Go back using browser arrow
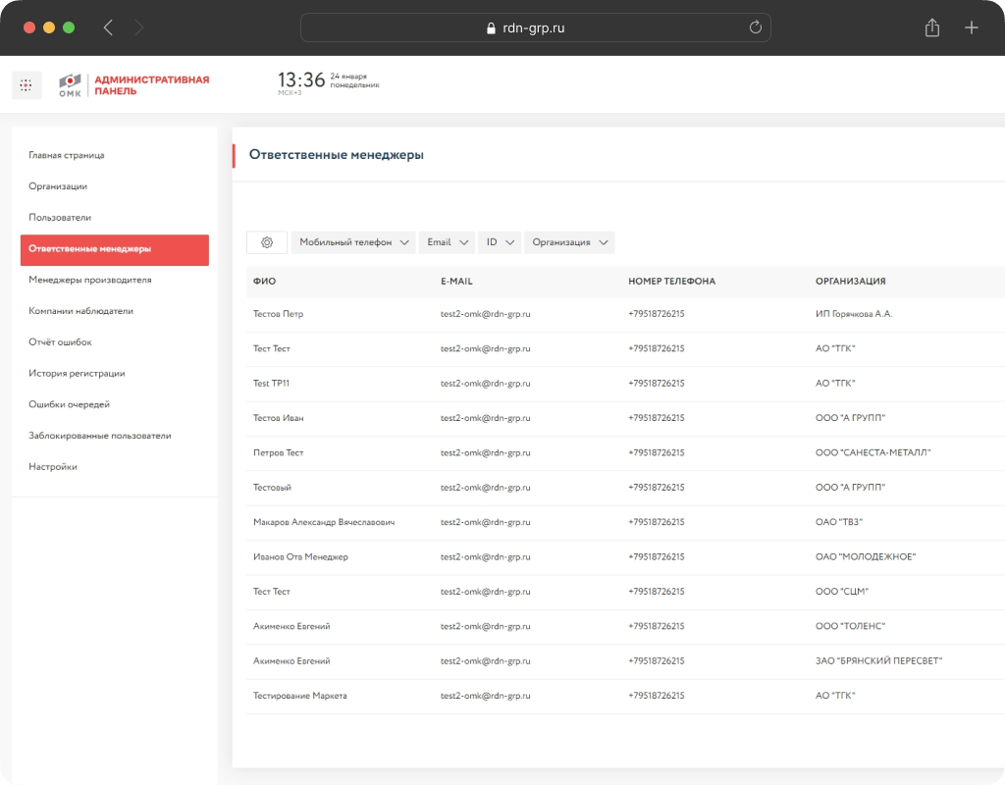 (x=108, y=28)
